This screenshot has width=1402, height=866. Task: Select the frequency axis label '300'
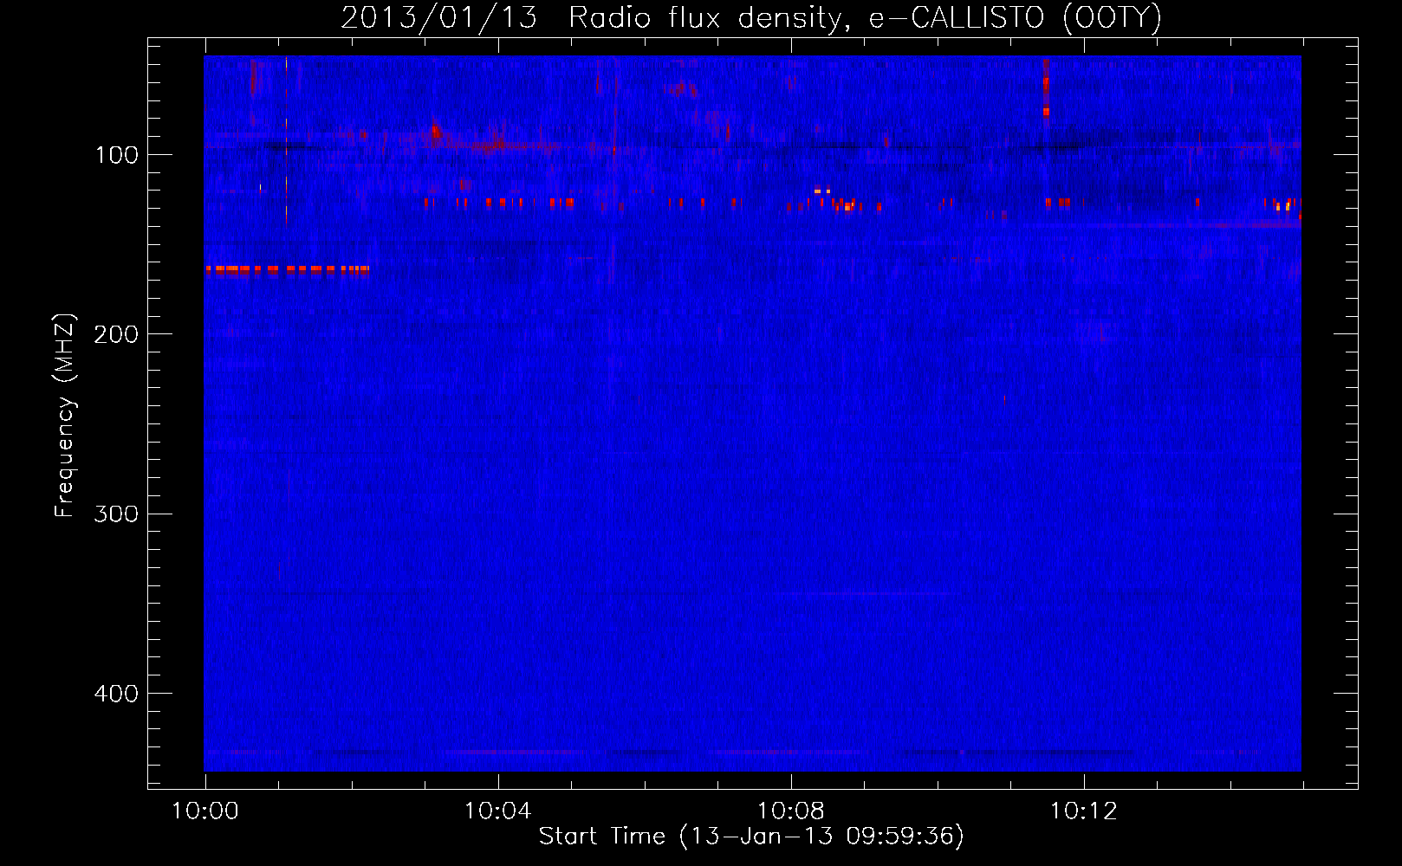coord(116,514)
